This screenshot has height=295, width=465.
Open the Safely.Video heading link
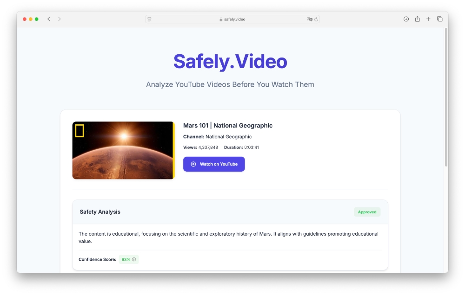[x=230, y=61]
